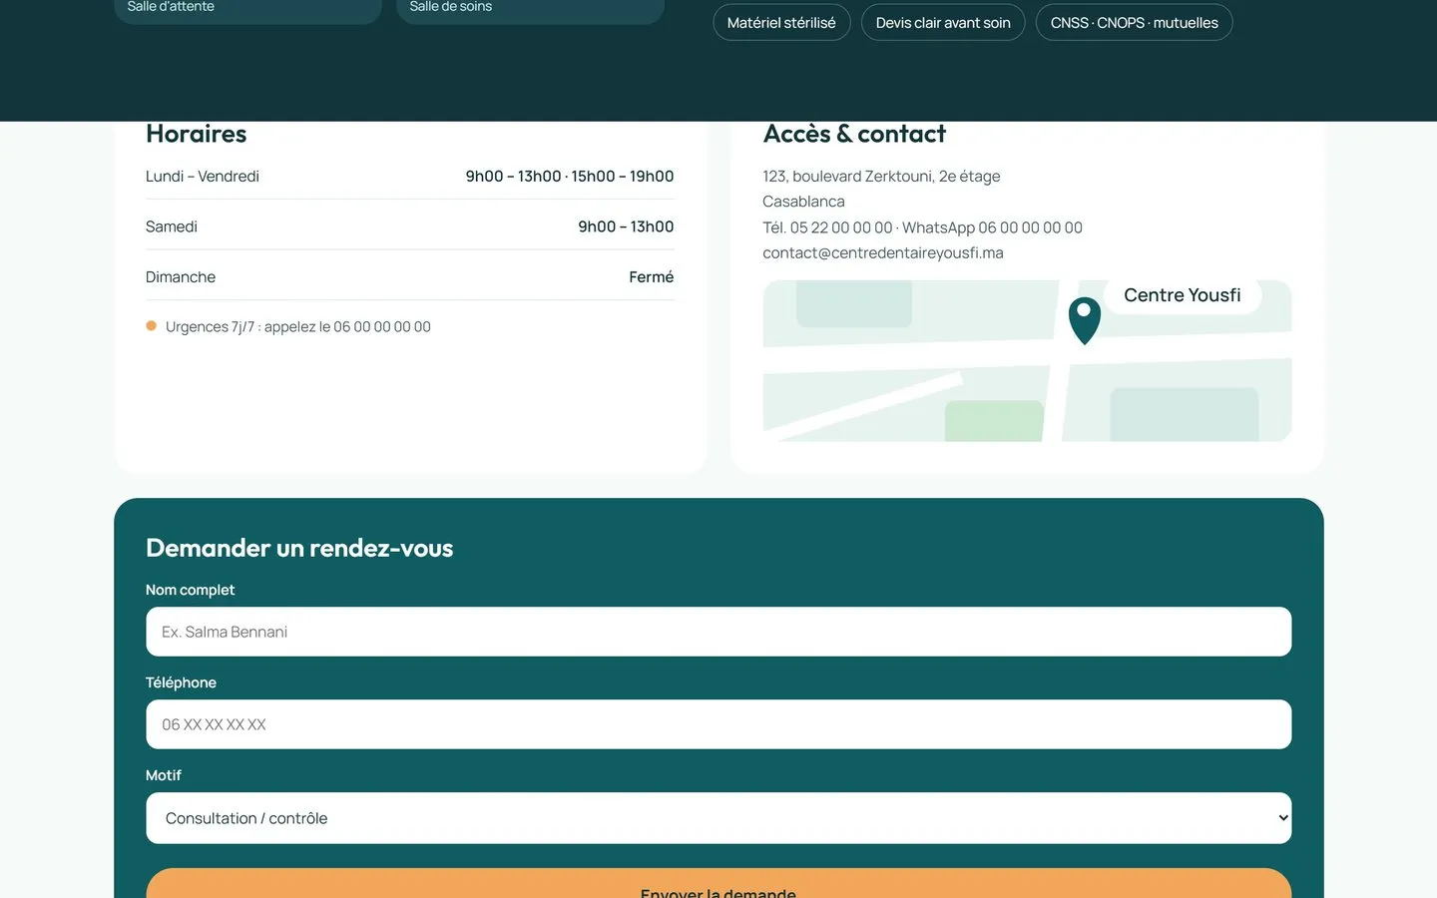
Task: Click the Horaires heading
Action: tap(197, 134)
